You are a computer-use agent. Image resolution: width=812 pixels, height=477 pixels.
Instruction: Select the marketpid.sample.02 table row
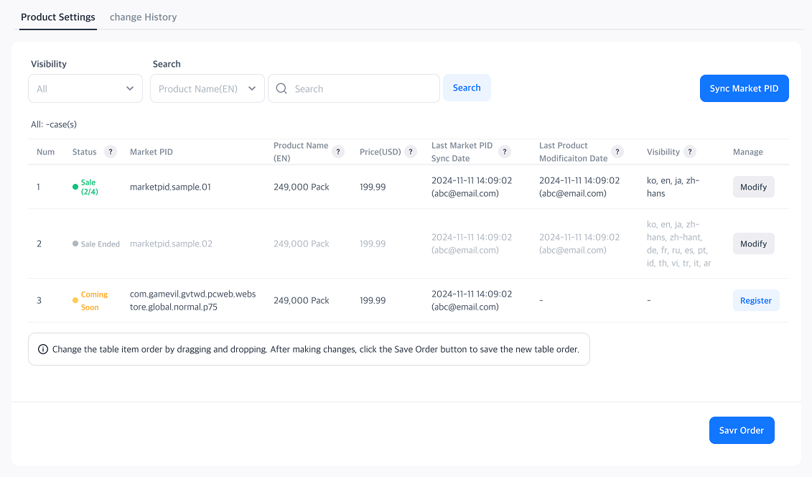[x=171, y=244]
